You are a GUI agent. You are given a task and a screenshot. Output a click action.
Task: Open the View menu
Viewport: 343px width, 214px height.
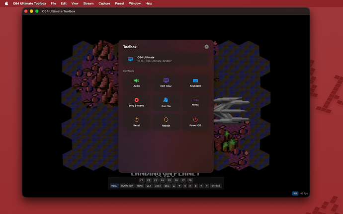pos(75,3)
